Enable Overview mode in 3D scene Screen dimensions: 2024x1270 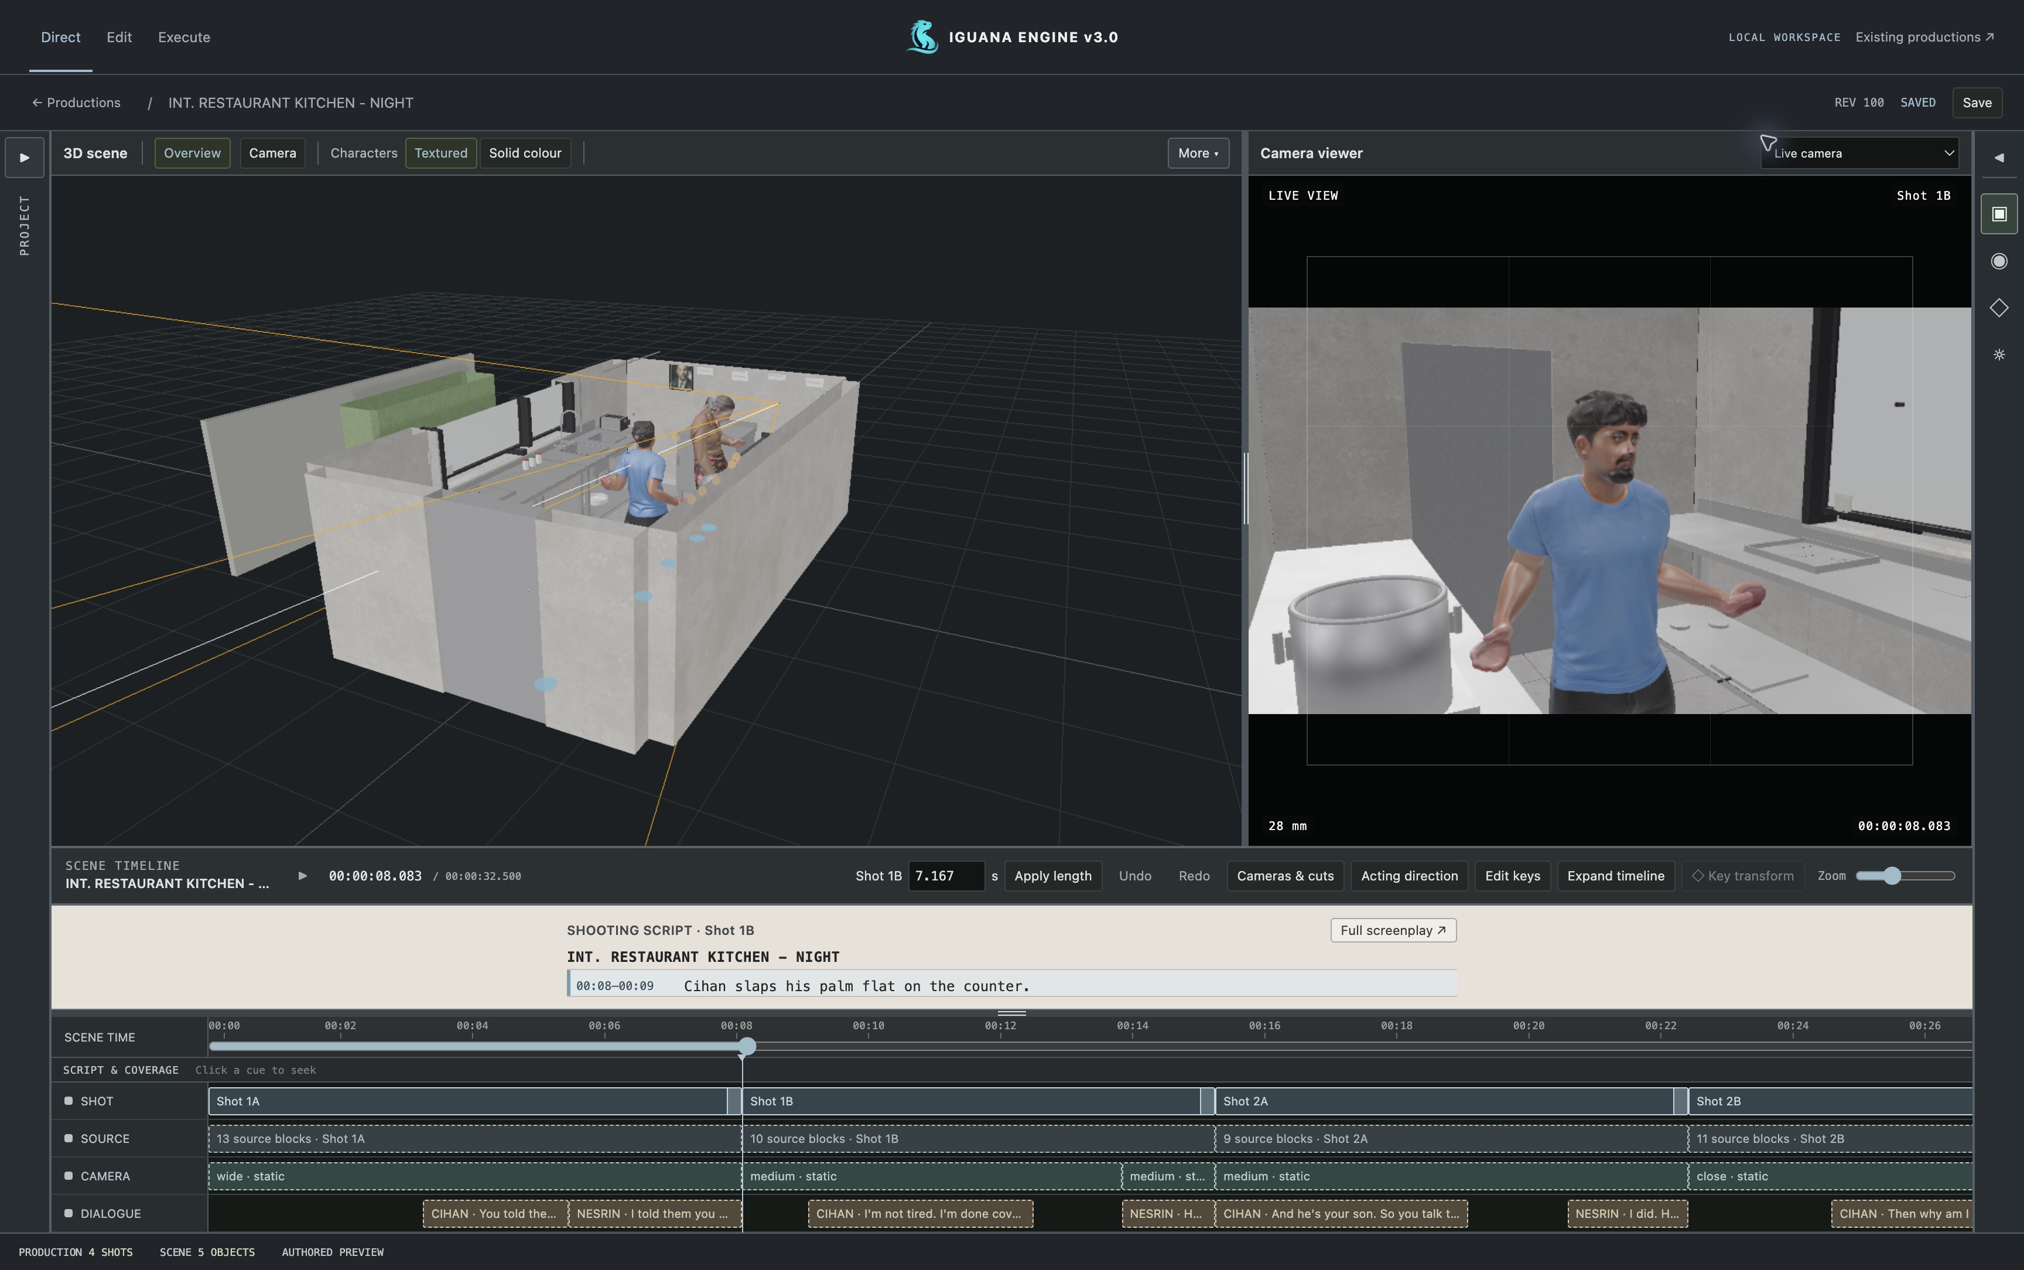(192, 153)
